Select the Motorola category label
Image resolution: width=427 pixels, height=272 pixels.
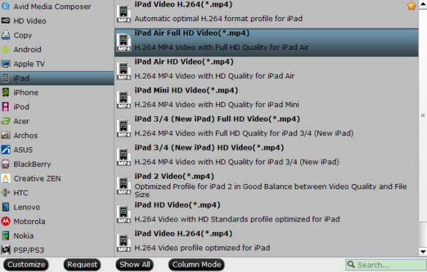30,221
